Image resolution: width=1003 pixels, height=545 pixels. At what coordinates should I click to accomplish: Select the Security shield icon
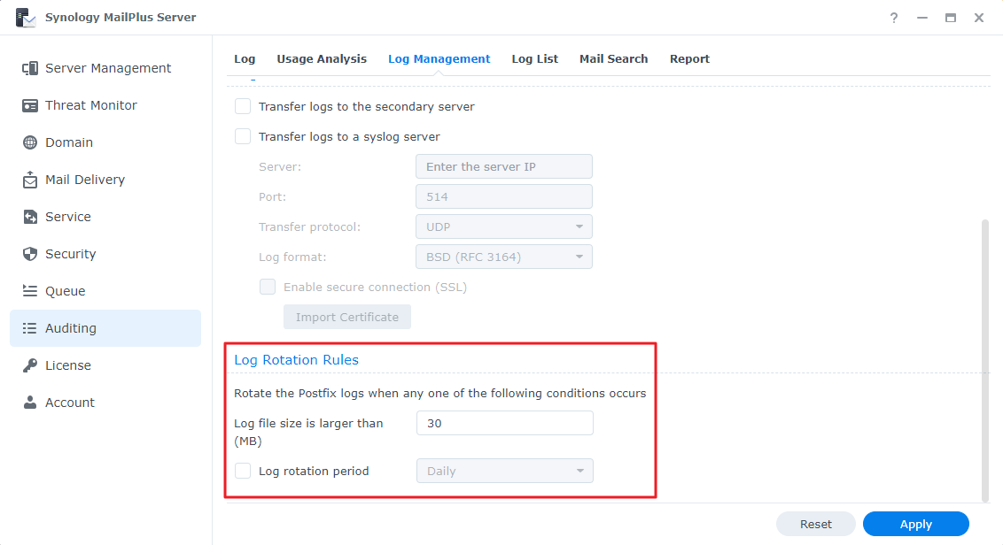(x=29, y=253)
